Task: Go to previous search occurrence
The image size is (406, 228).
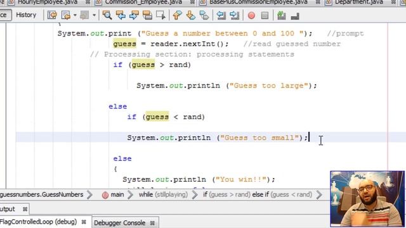Action: click(x=121, y=15)
